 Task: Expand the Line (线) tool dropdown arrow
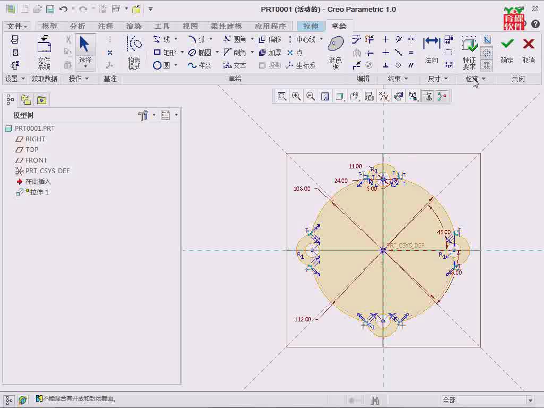point(176,39)
